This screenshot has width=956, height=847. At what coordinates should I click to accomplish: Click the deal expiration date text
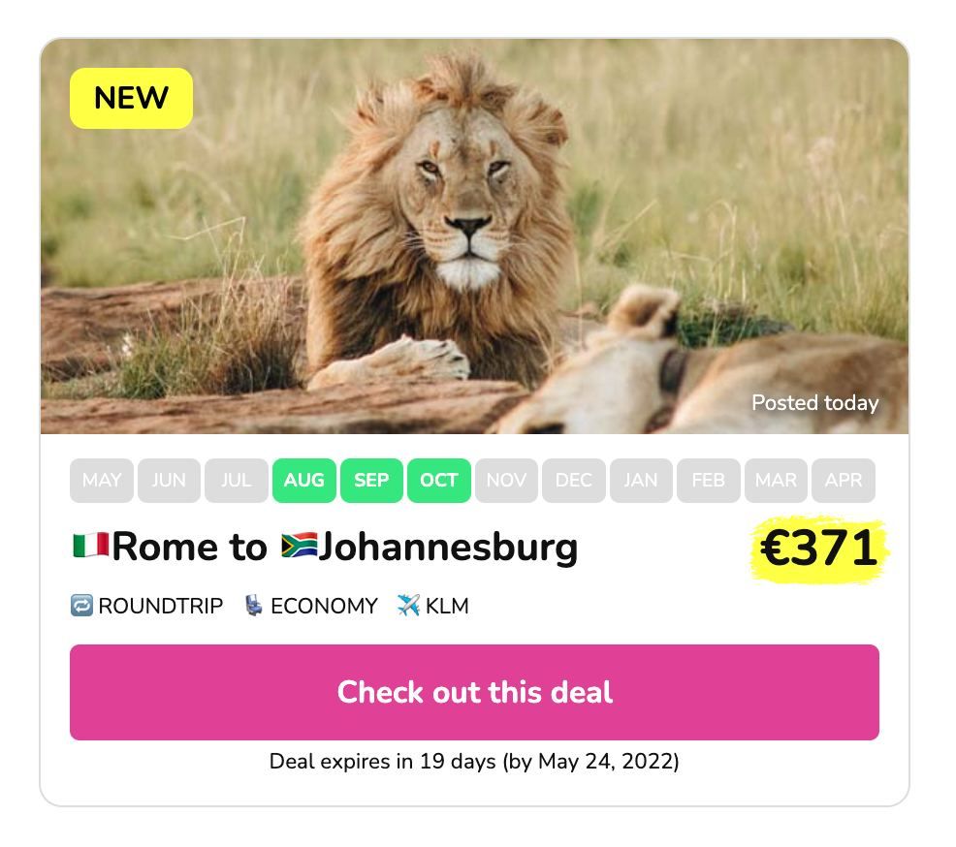click(x=474, y=761)
